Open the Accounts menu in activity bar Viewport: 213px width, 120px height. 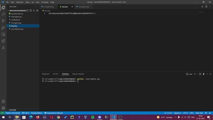tap(3, 101)
